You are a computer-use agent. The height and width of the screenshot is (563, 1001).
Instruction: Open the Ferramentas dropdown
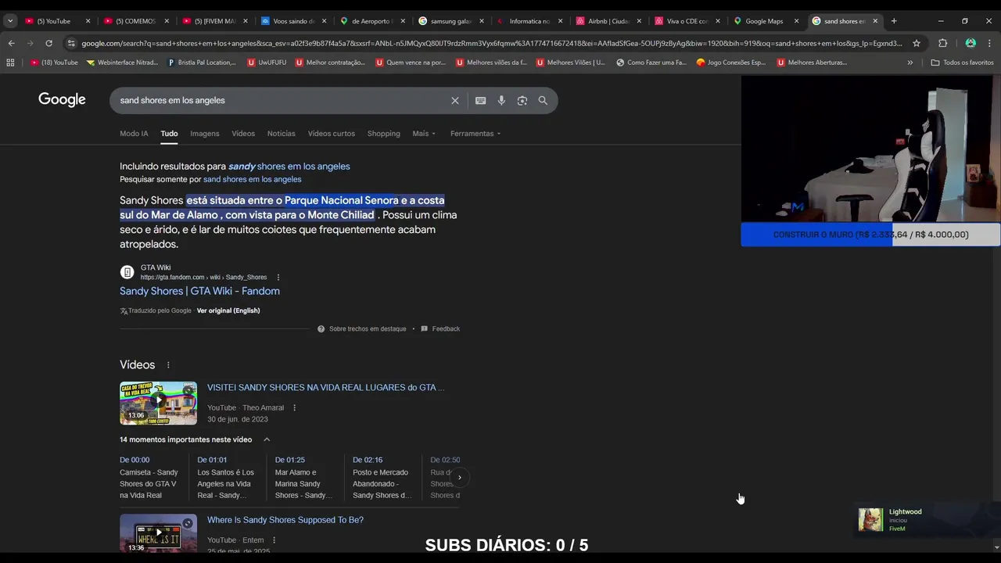(475, 134)
